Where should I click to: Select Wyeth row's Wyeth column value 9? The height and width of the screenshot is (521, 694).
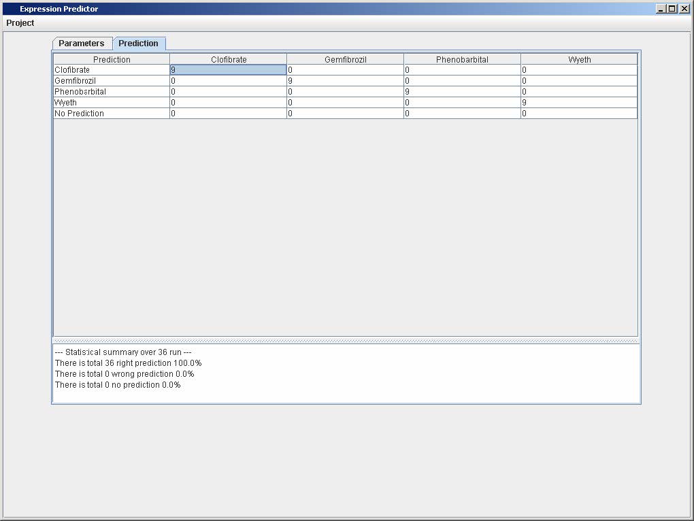[579, 103]
